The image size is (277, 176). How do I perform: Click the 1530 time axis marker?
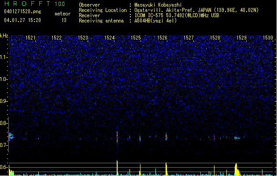tap(268, 38)
